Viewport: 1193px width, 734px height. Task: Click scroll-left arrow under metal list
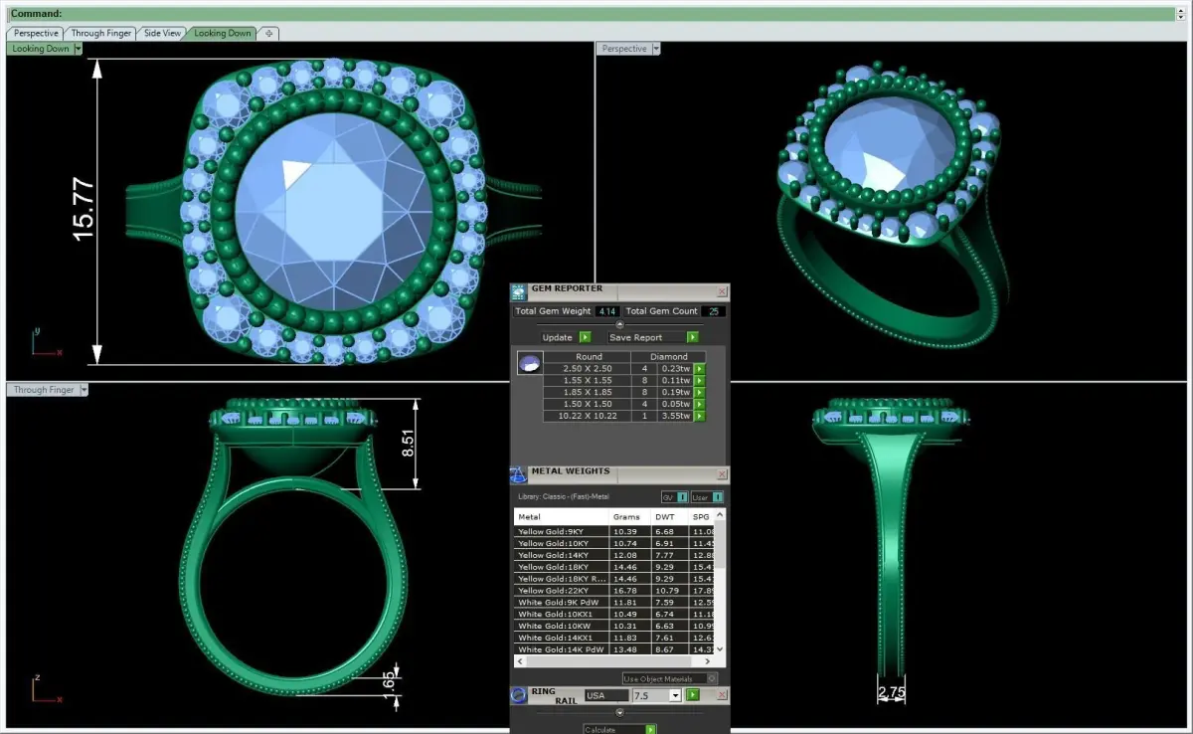coord(520,661)
